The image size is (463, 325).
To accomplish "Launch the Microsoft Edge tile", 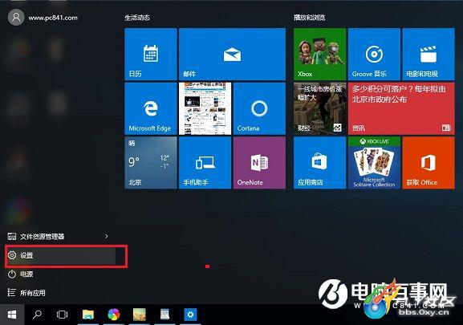I will [151, 108].
